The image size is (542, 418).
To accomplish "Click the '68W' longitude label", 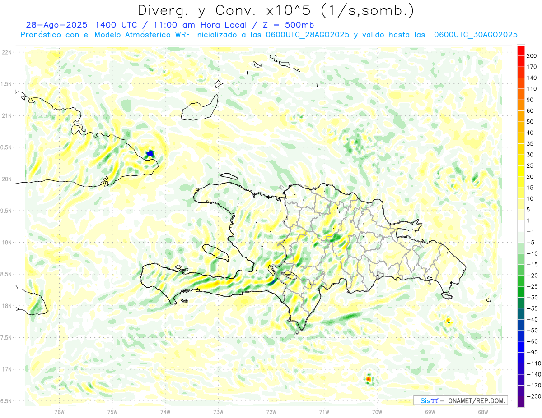I will [x=482, y=412].
